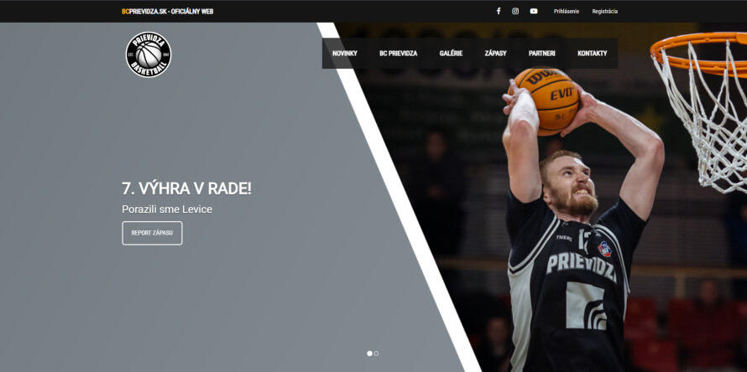
Task: Select BC Prievidza in navigation
Action: [398, 54]
